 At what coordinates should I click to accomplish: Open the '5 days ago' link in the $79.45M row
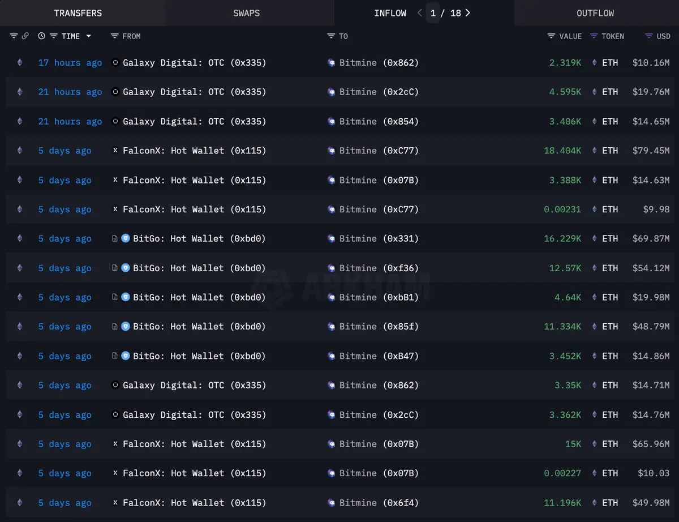pos(65,150)
